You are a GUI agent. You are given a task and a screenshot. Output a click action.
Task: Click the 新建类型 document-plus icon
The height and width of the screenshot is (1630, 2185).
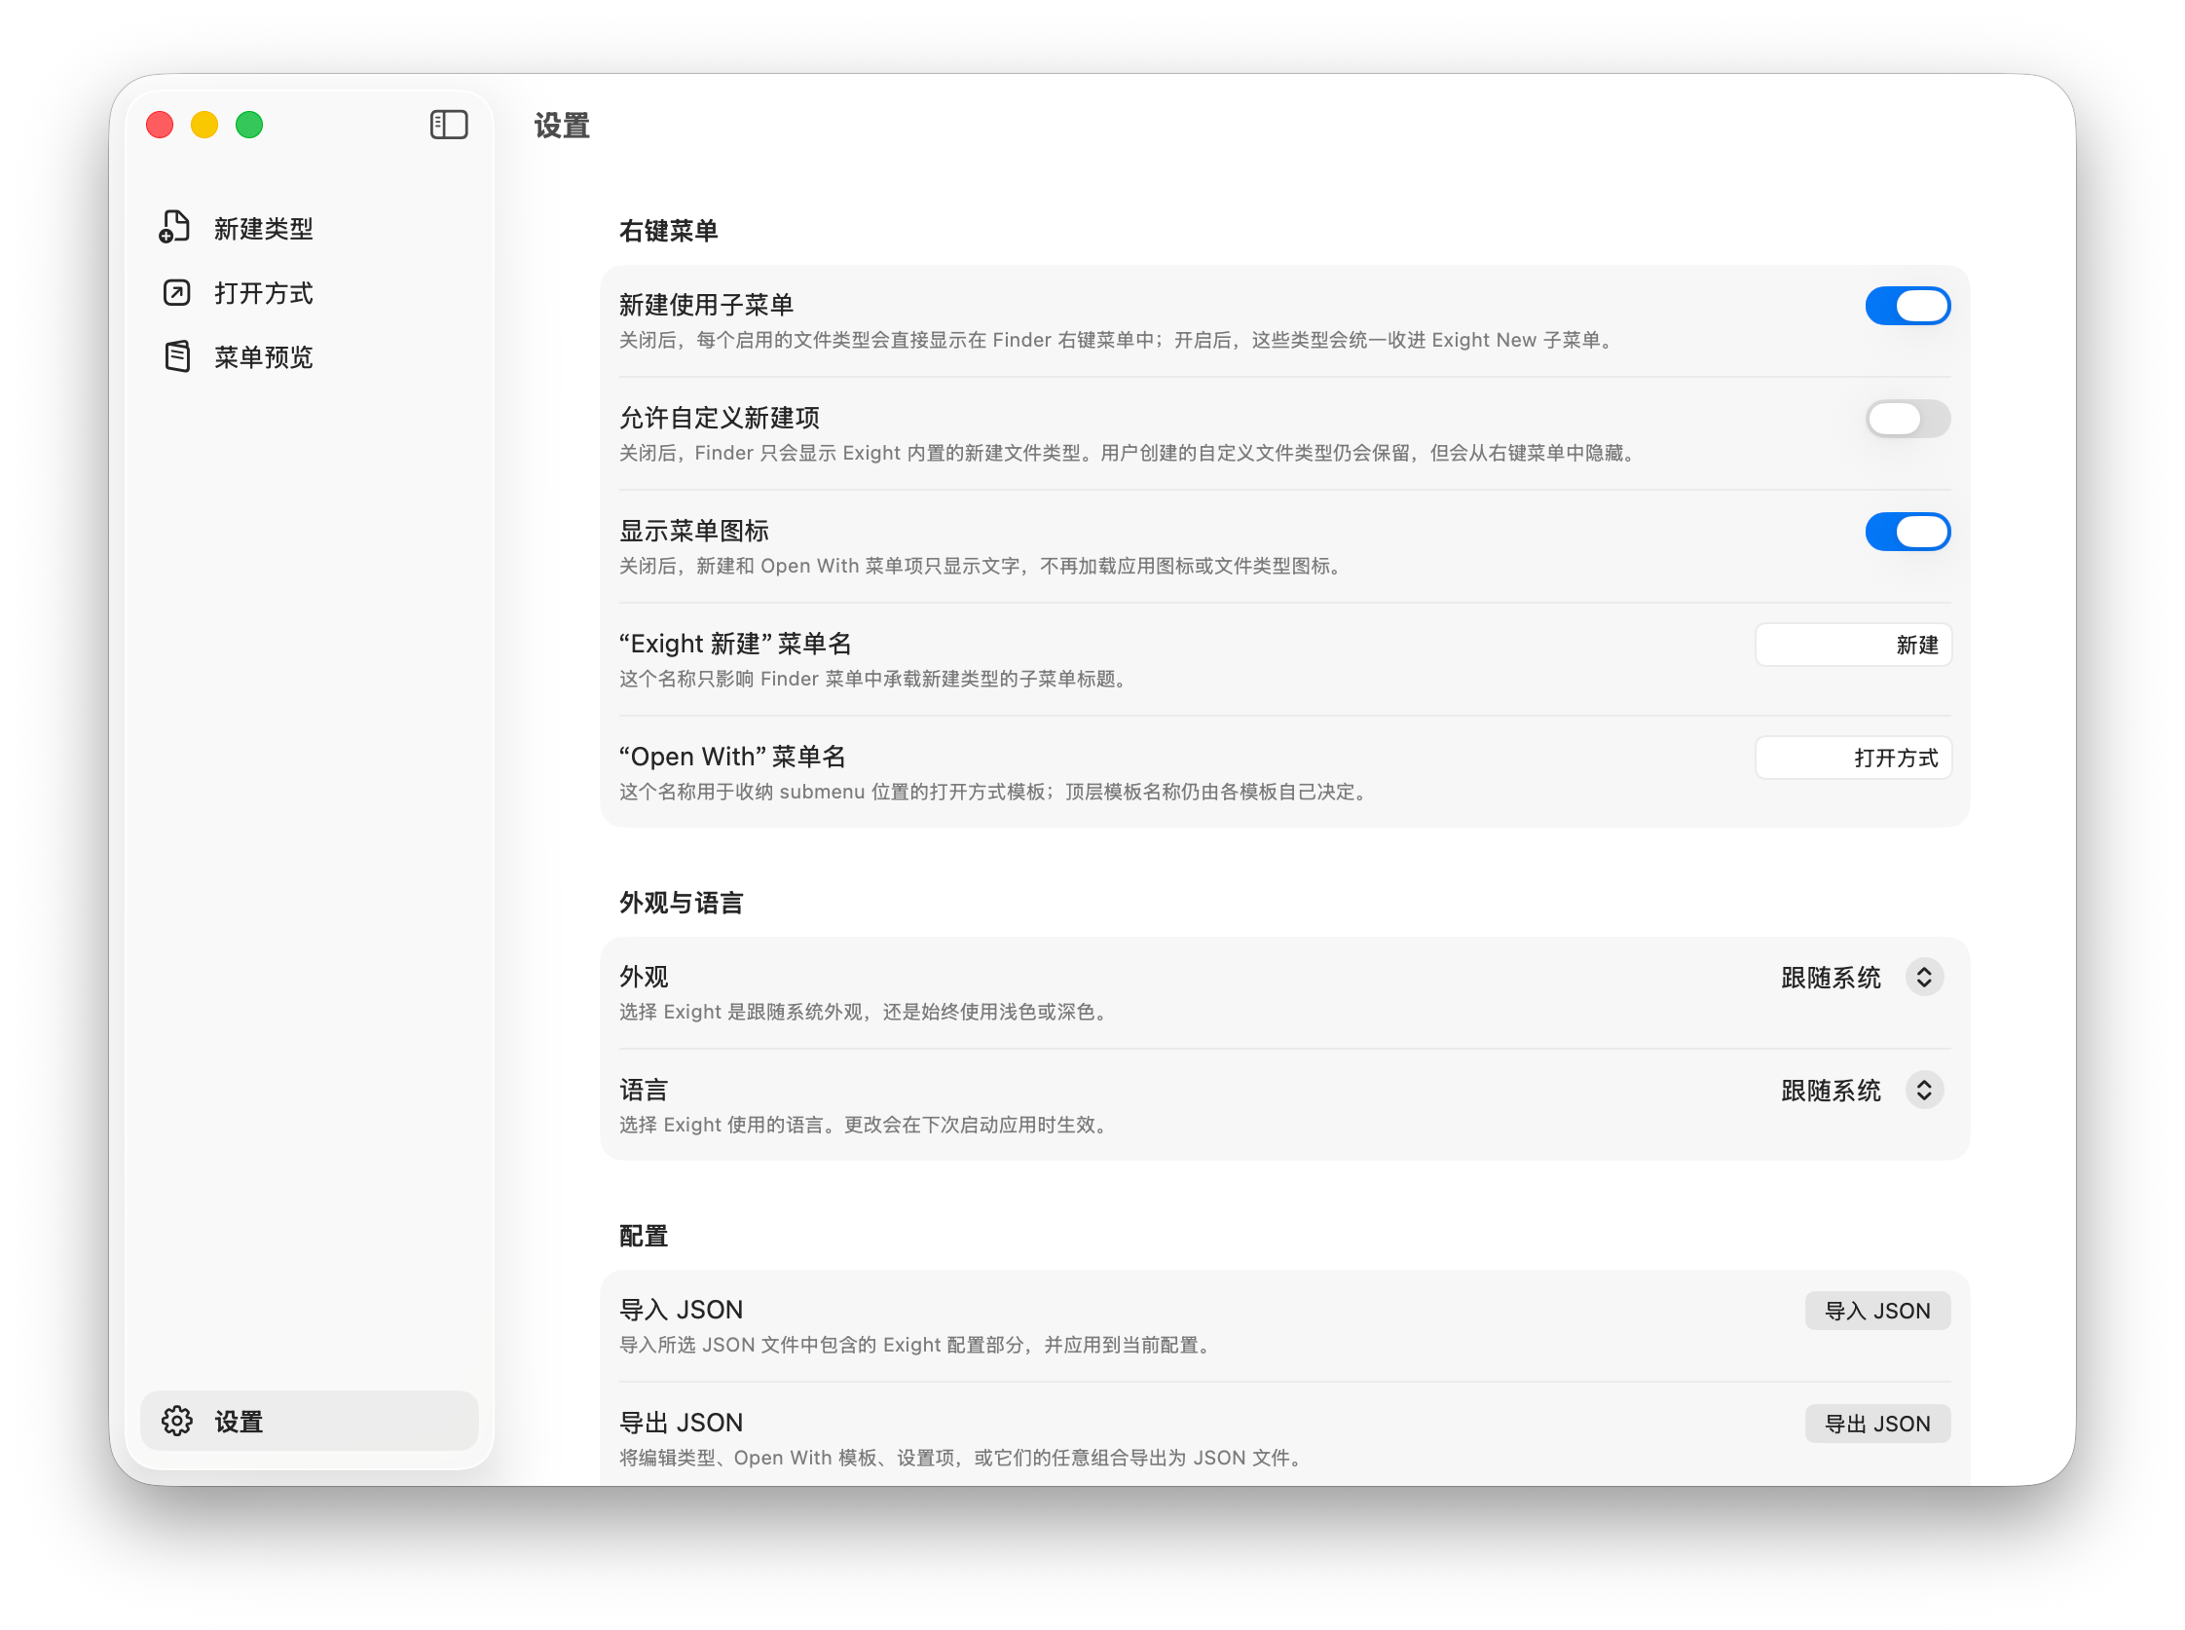pos(175,228)
